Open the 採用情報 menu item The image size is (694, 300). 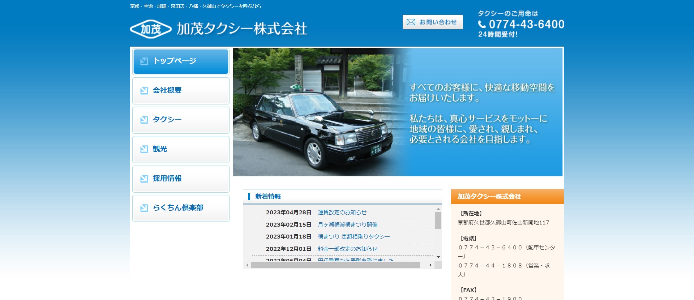click(181, 179)
